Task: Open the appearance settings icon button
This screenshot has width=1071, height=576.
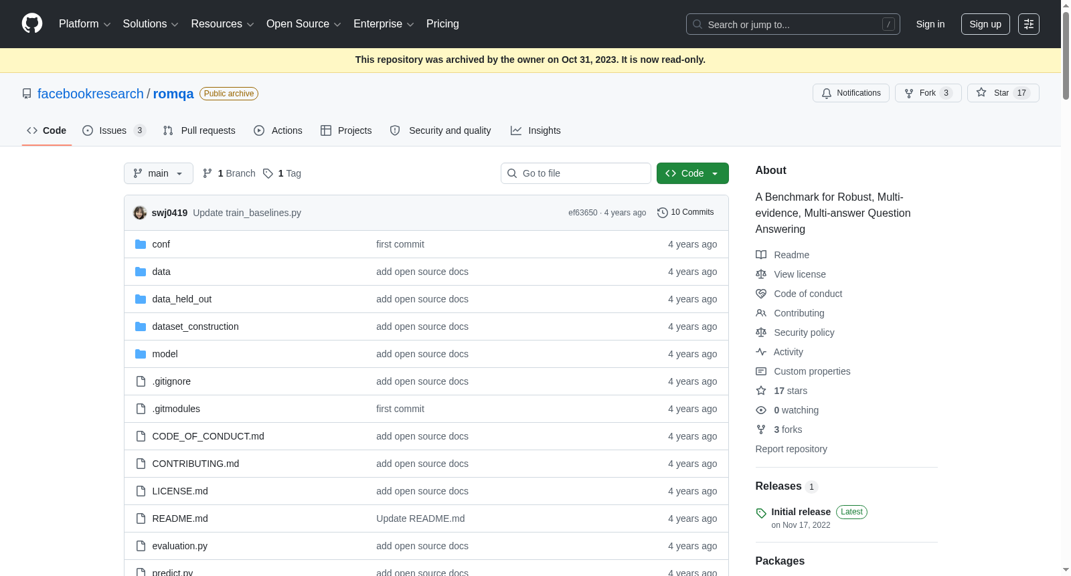Action: (x=1029, y=24)
